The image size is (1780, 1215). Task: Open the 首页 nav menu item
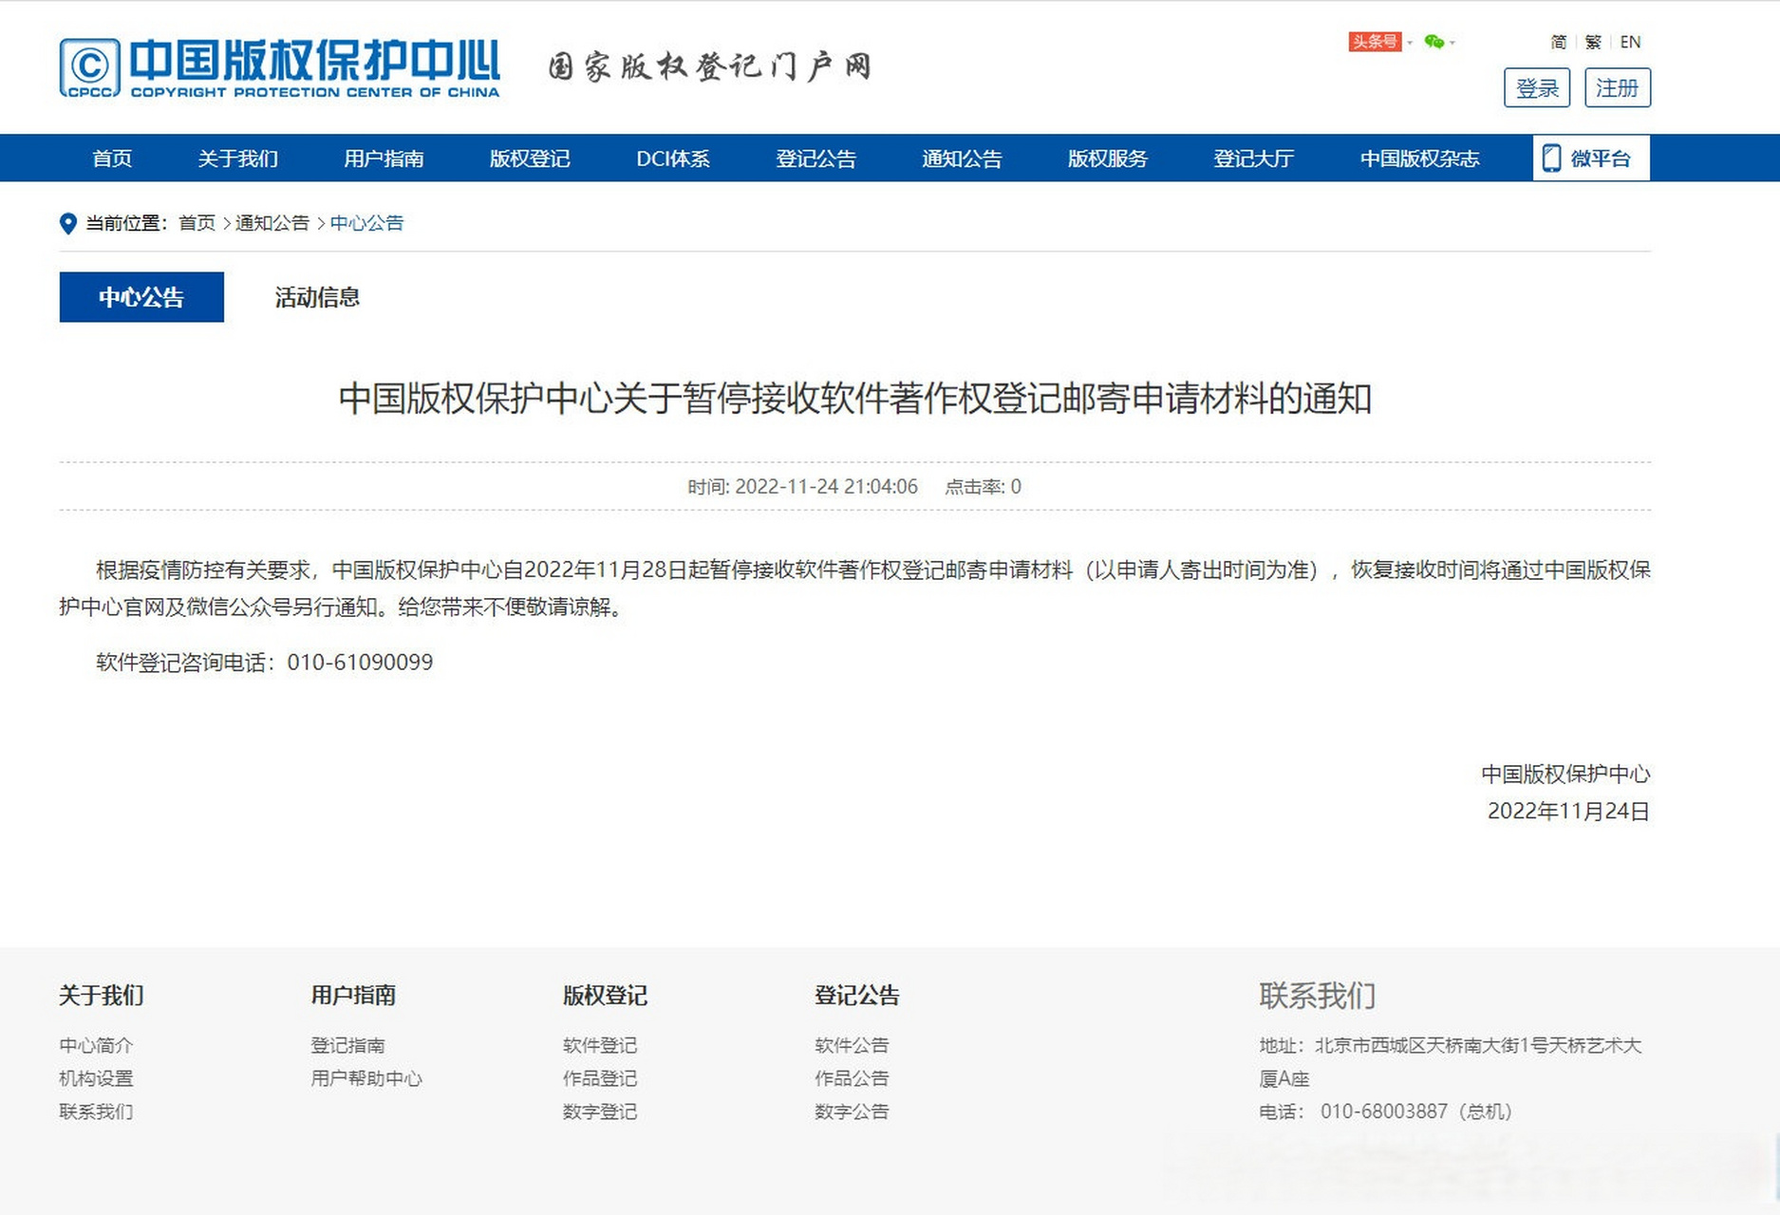[x=112, y=159]
